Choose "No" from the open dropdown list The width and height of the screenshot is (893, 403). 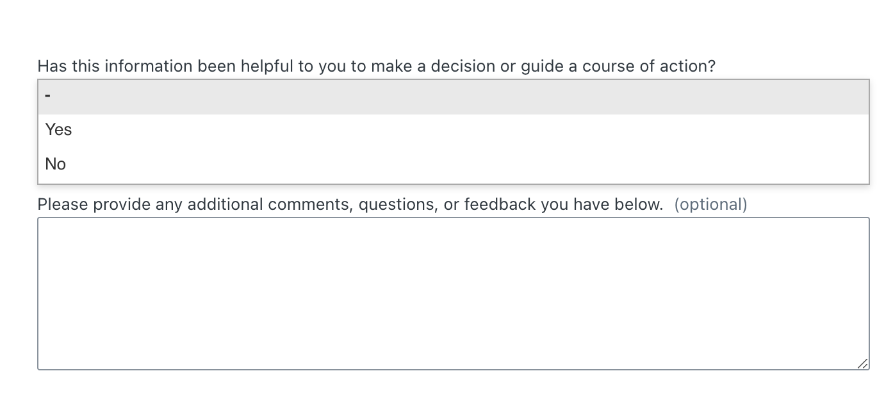point(56,164)
